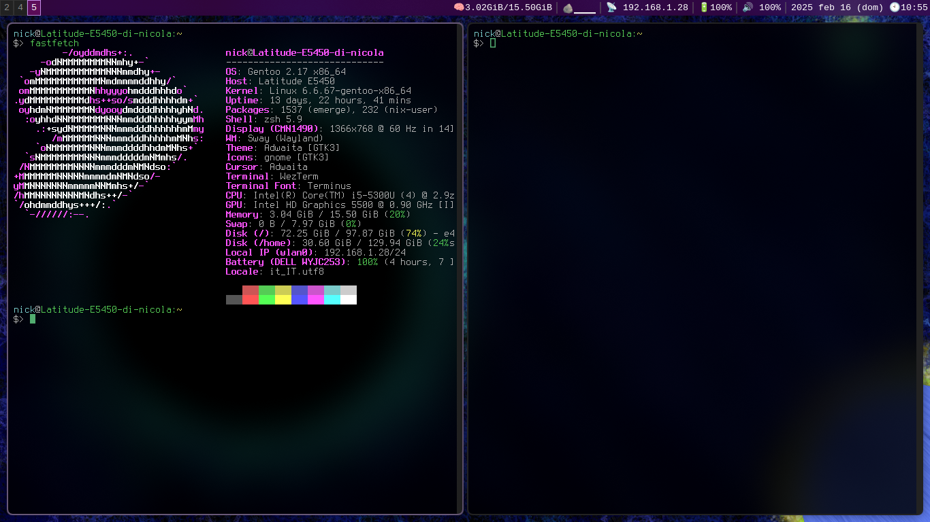Select active workspace 5 button

[34, 7]
